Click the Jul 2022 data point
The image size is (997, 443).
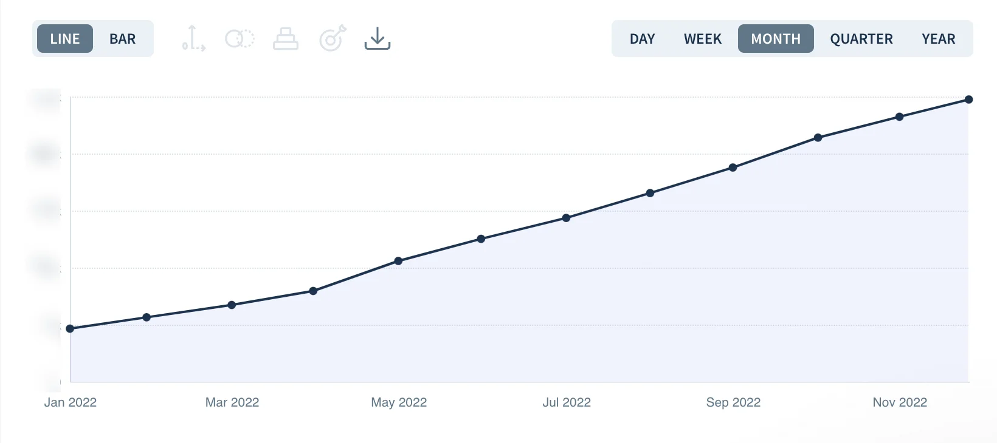pyautogui.click(x=566, y=218)
